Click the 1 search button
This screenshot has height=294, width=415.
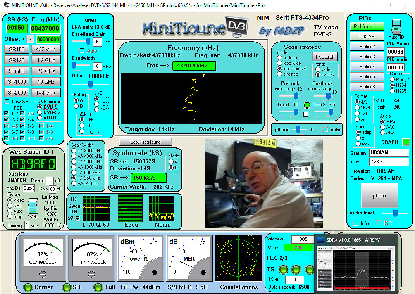(x=325, y=57)
